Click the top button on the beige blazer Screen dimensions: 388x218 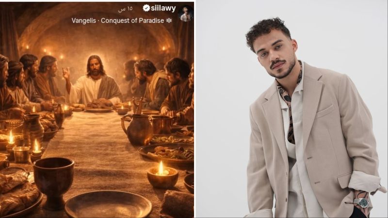(309, 158)
